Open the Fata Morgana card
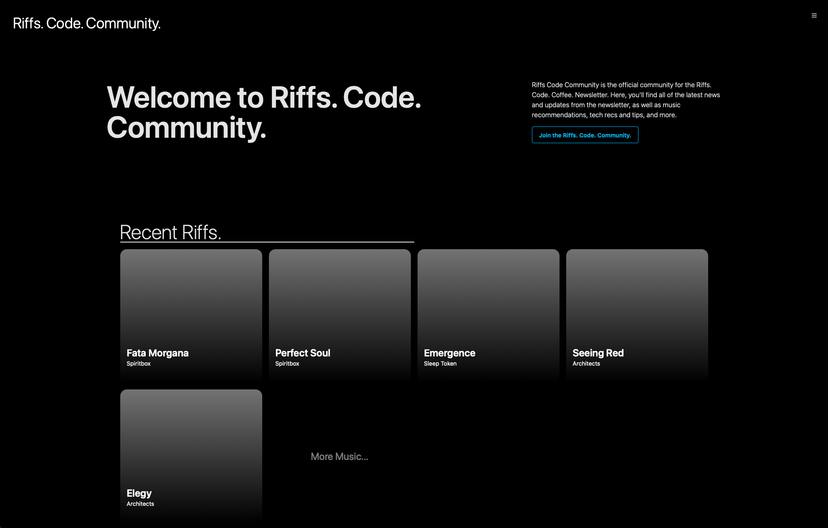Image resolution: width=828 pixels, height=528 pixels. point(191,315)
